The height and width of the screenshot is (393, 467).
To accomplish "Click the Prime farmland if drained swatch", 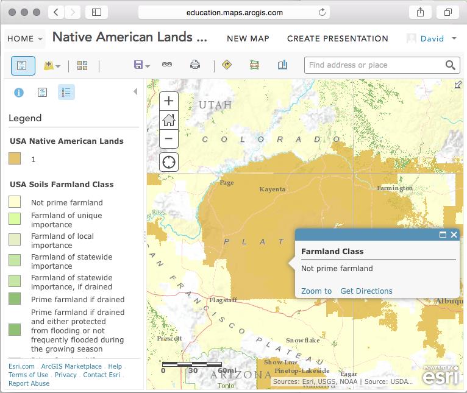I will point(15,299).
